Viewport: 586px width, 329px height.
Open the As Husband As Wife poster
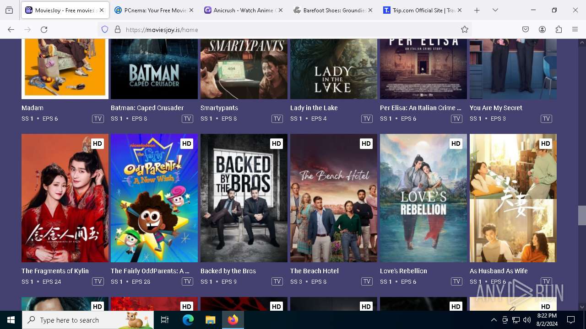(x=513, y=198)
